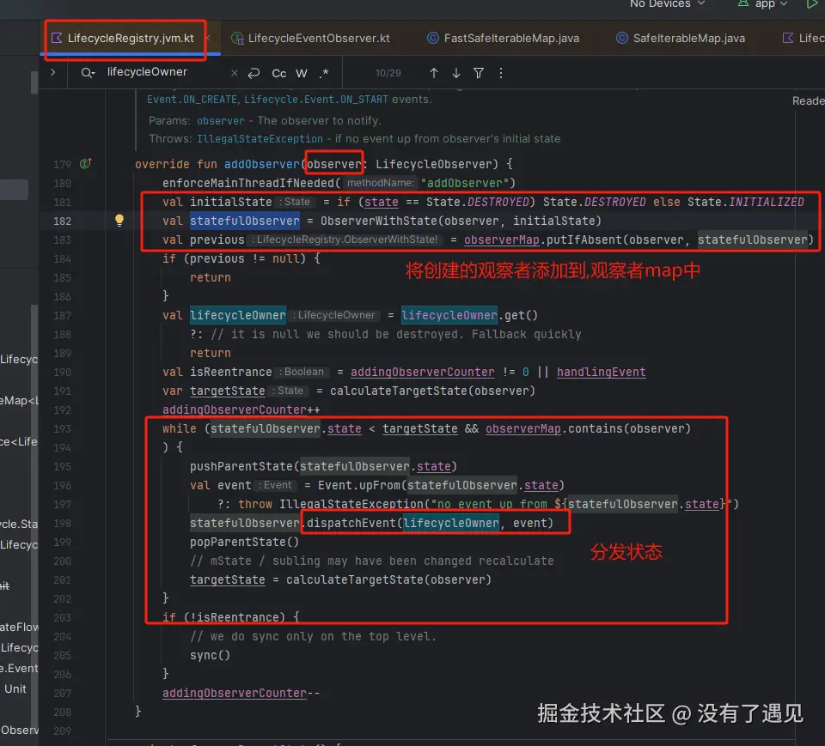Jump to the previous search match

pyautogui.click(x=434, y=73)
